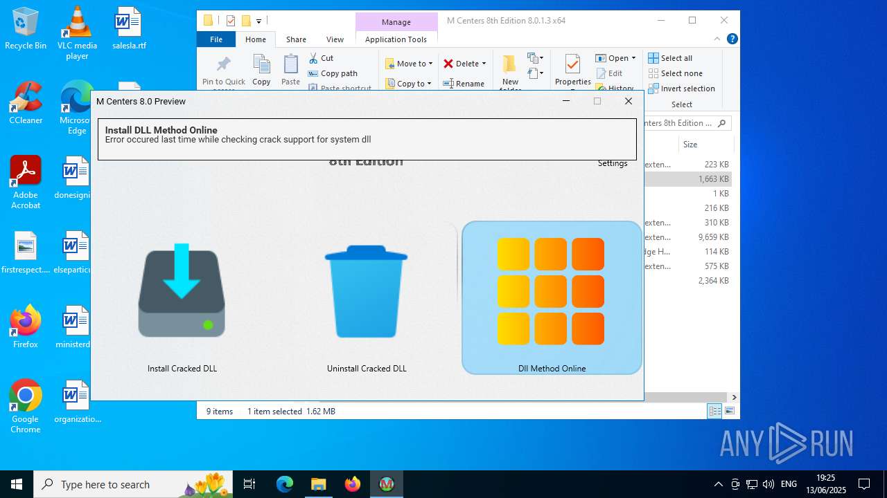
Task: Launch VLC media player shortcut
Action: [77, 33]
